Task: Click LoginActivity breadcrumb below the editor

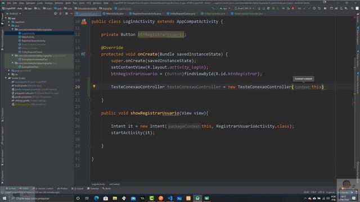Action: coord(98,184)
